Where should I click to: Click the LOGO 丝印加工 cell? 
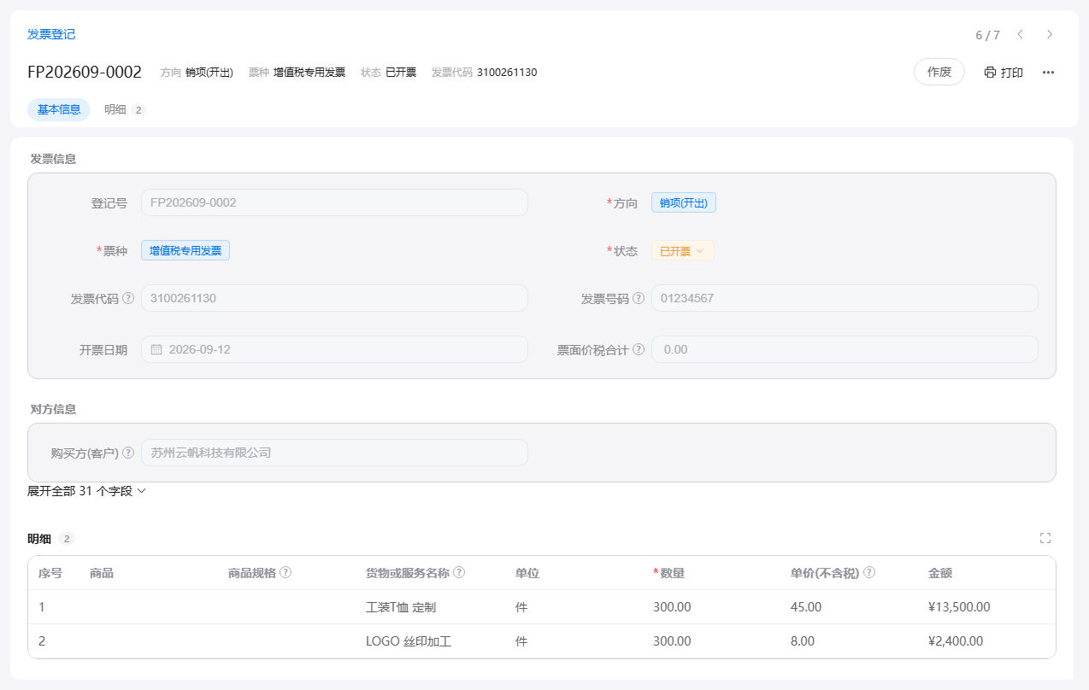tap(409, 641)
